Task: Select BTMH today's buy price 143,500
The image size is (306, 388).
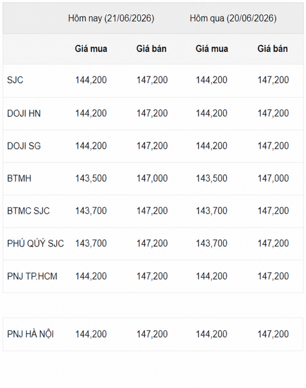Action: point(91,179)
